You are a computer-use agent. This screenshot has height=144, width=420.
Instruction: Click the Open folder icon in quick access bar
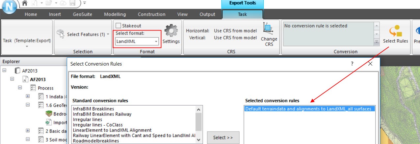coord(48,3)
